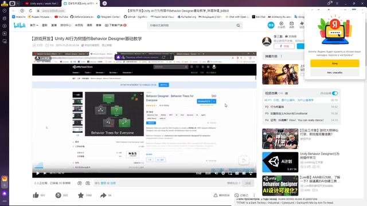Open video player settings gear
Image resolution: width=367 pixels, height=206 pixels.
pos(223,173)
